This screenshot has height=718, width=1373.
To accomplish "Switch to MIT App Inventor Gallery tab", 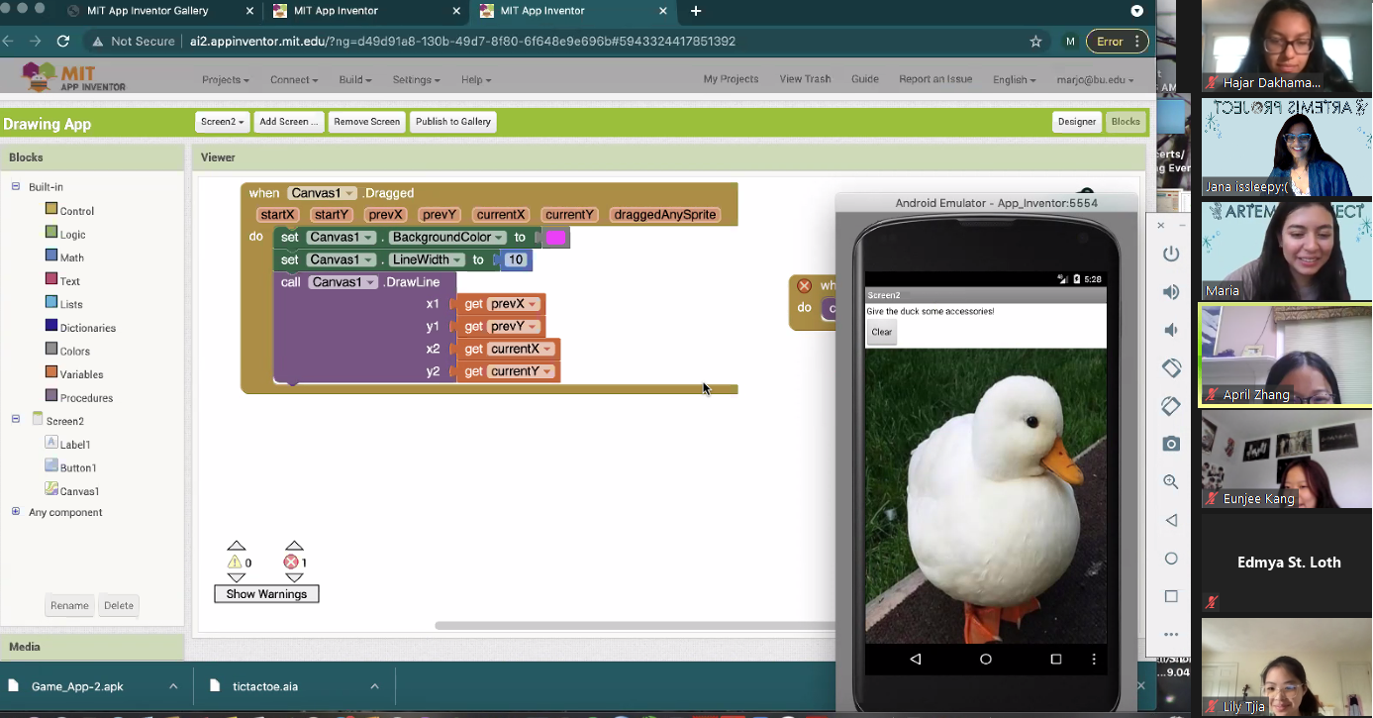I will click(148, 11).
